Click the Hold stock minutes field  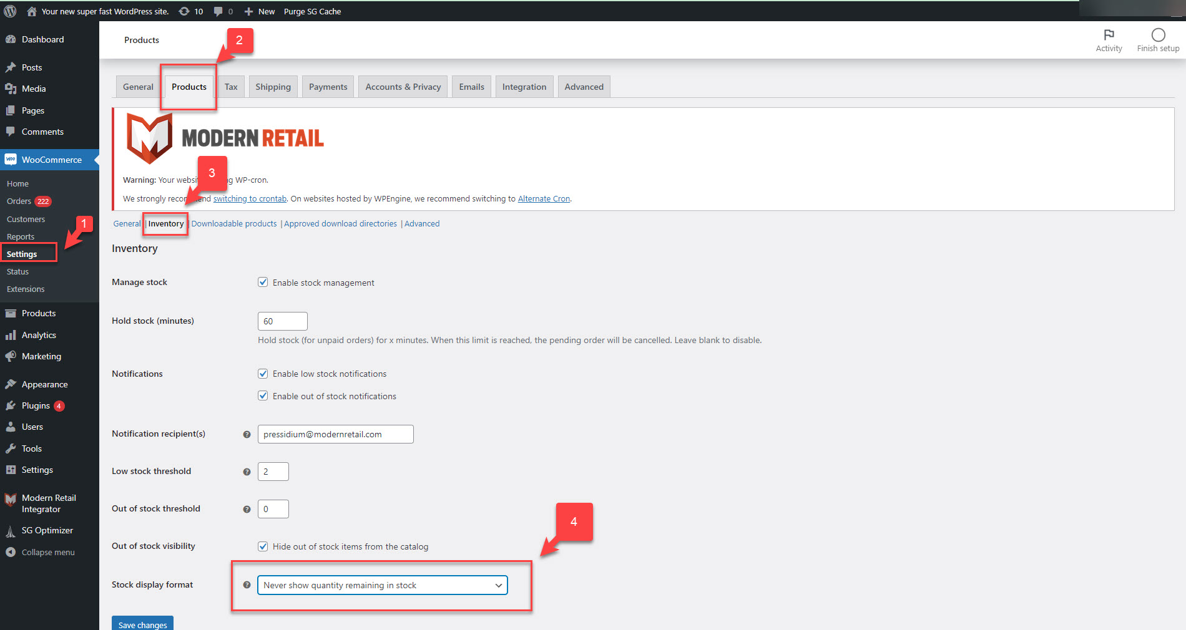pyautogui.click(x=283, y=321)
